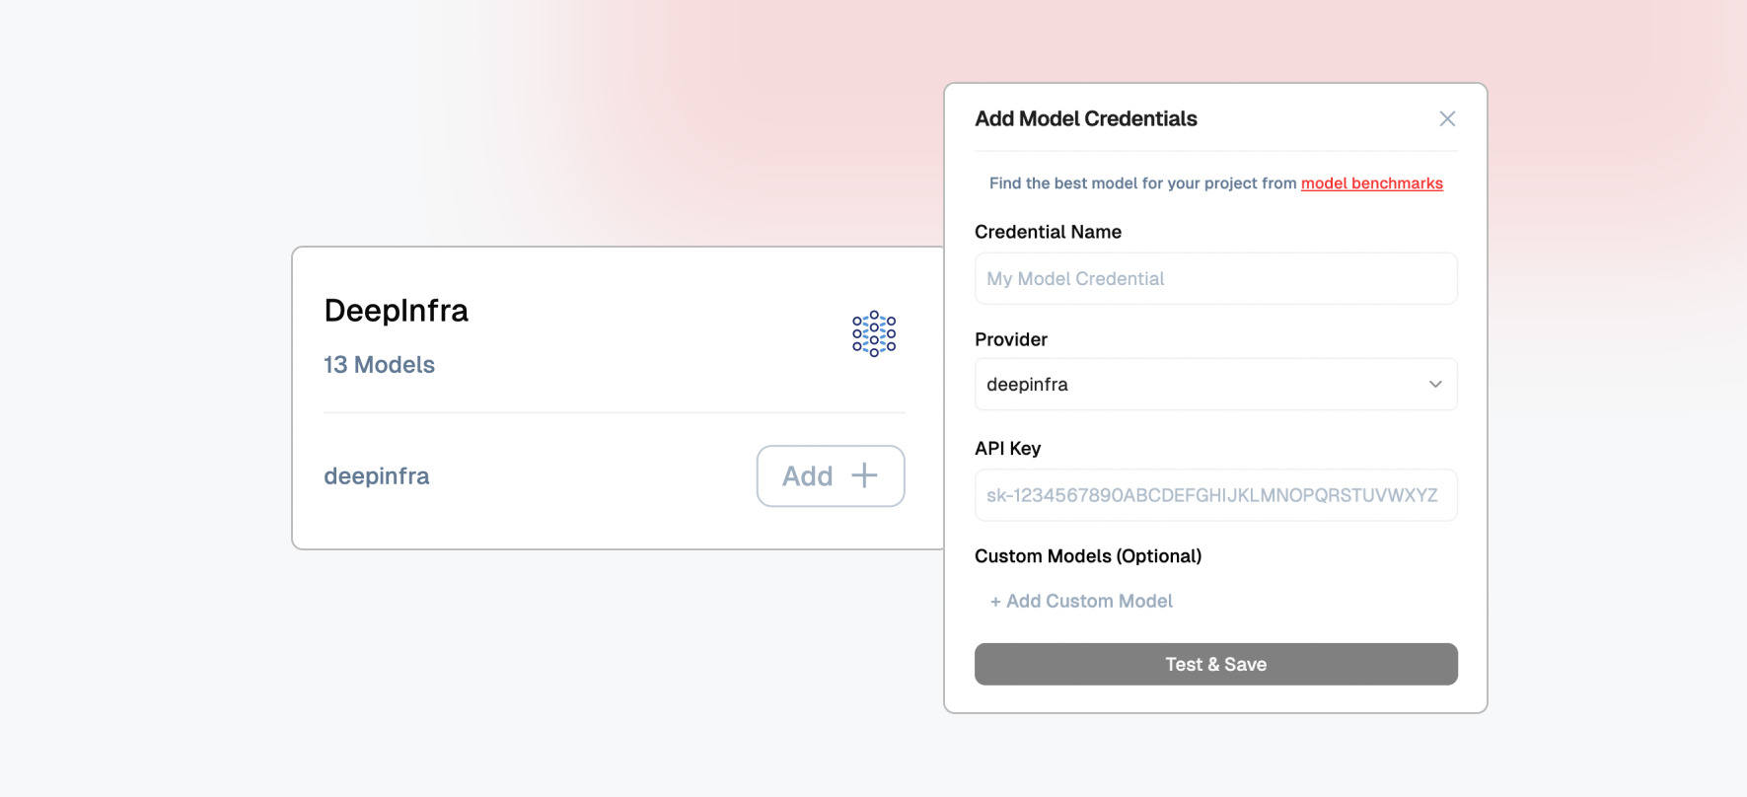Open the model benchmarks link
This screenshot has height=797, width=1747.
tap(1371, 183)
